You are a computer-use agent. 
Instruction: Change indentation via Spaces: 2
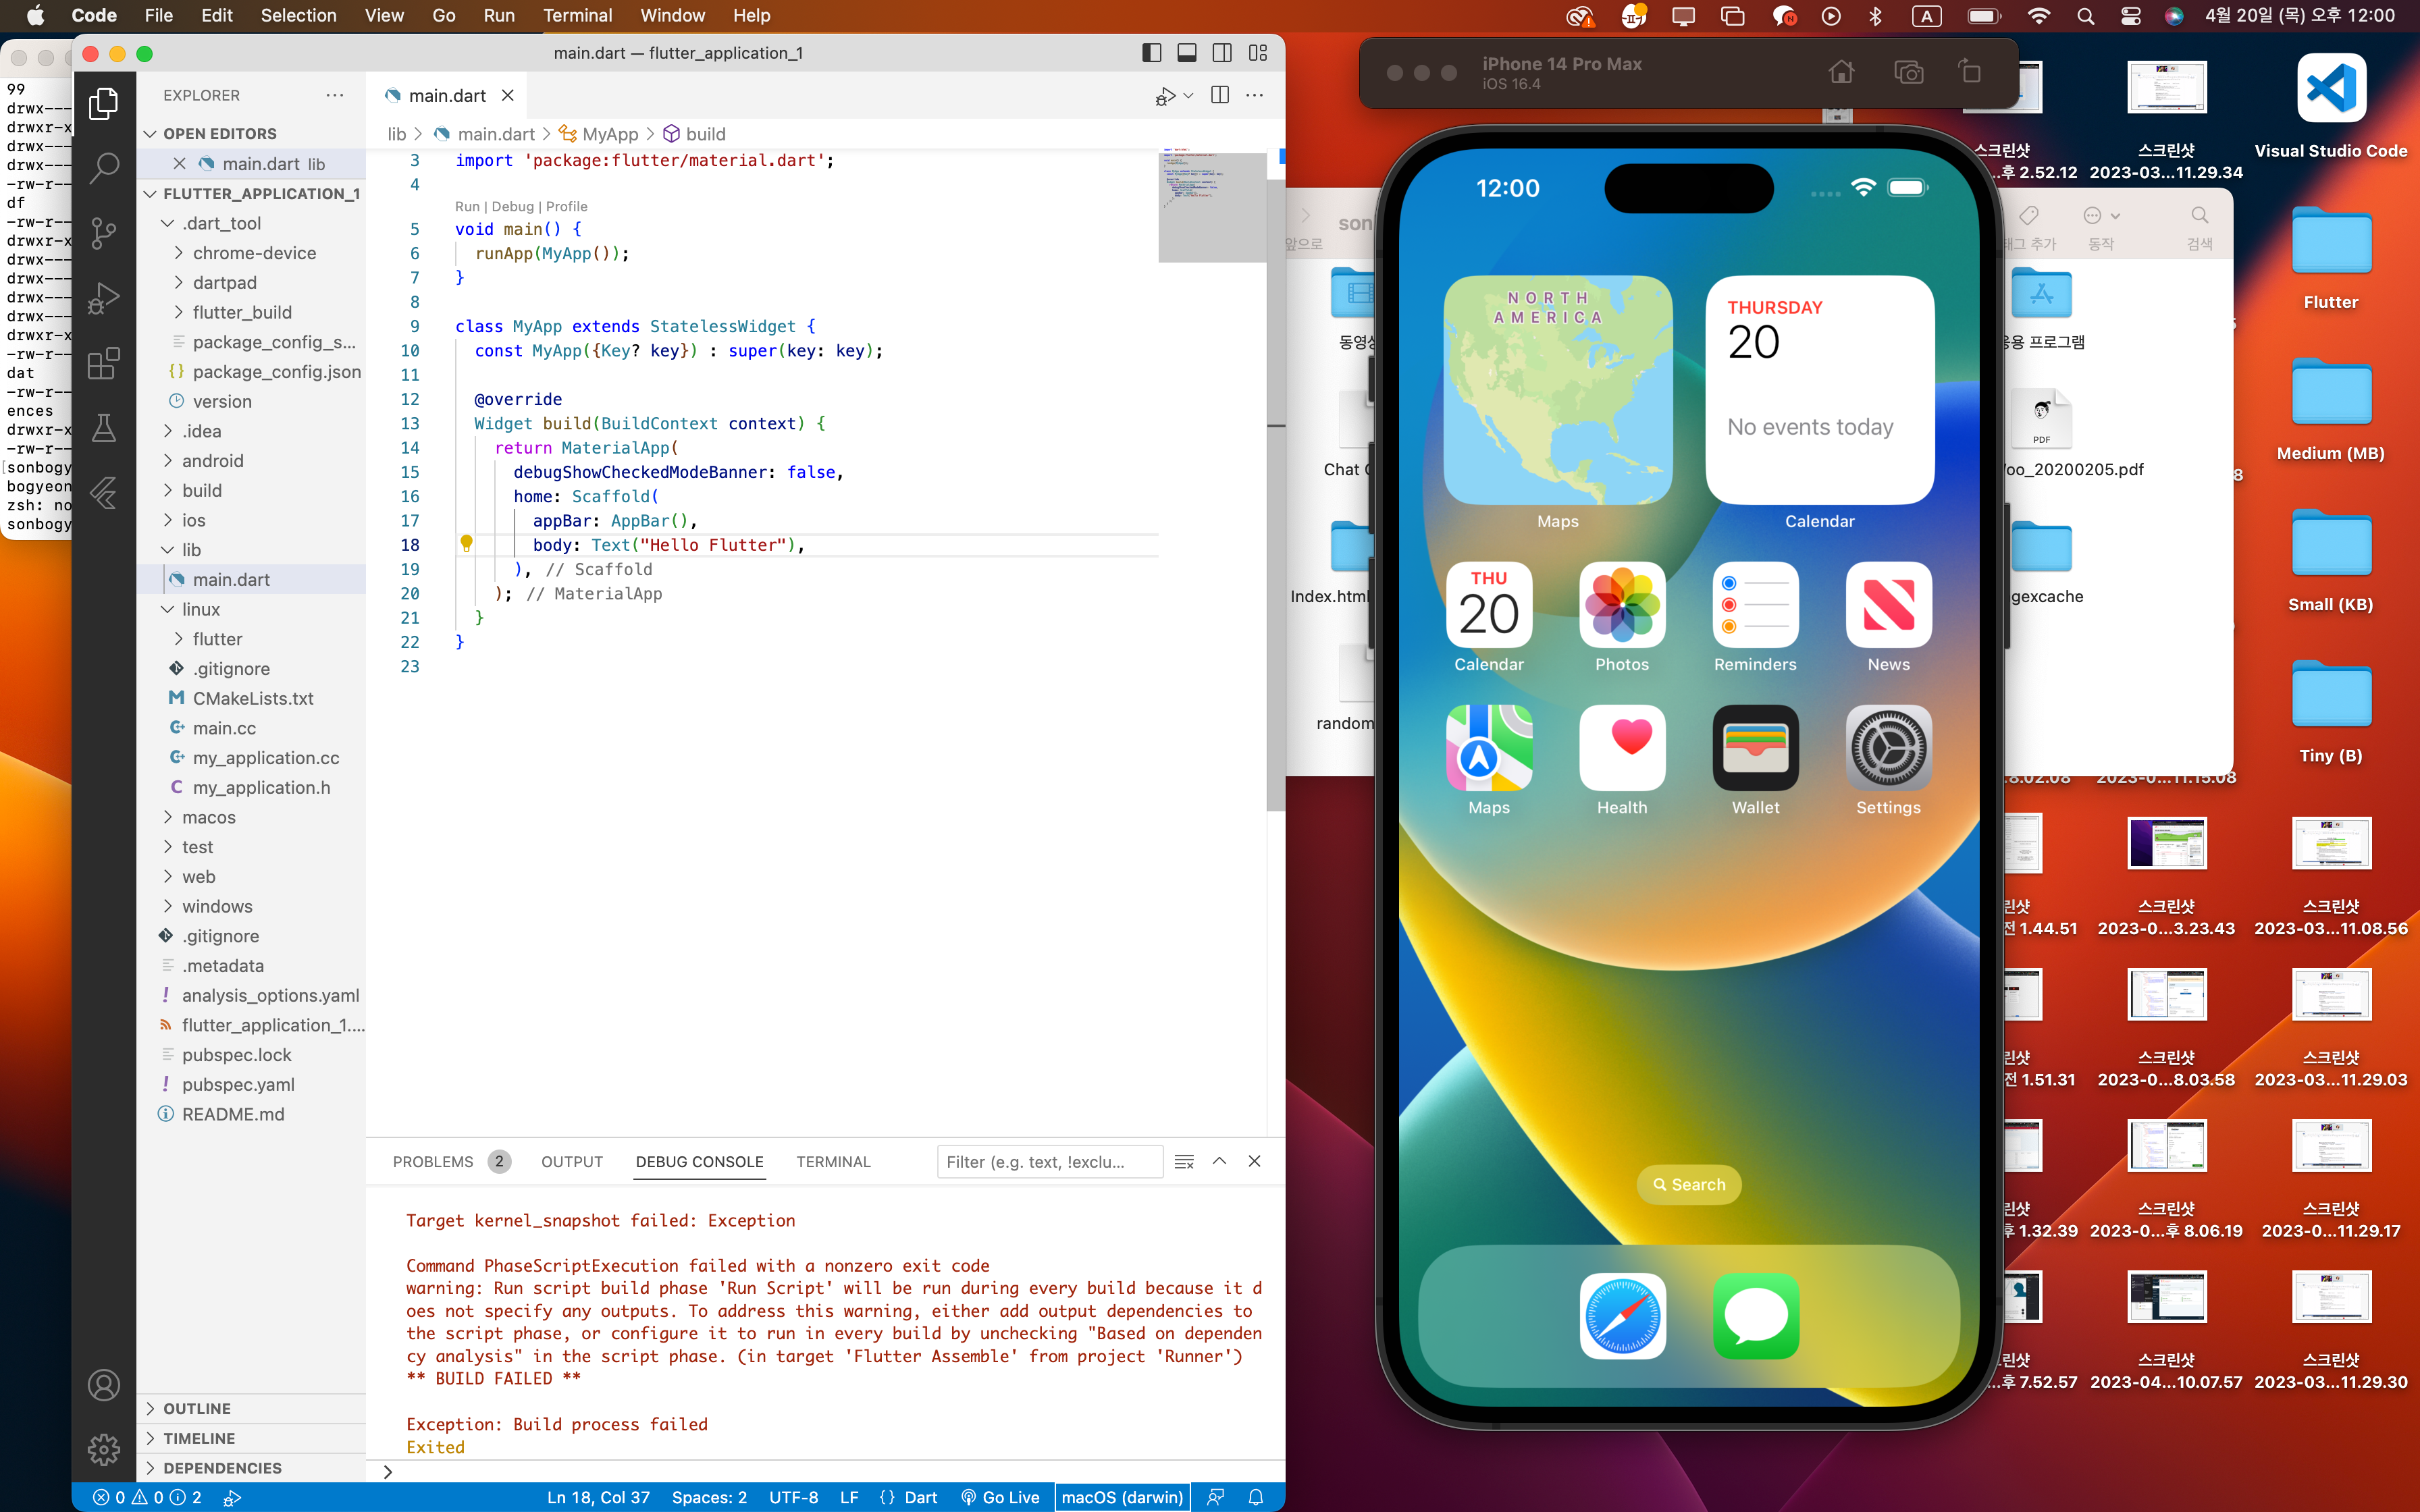pos(709,1497)
